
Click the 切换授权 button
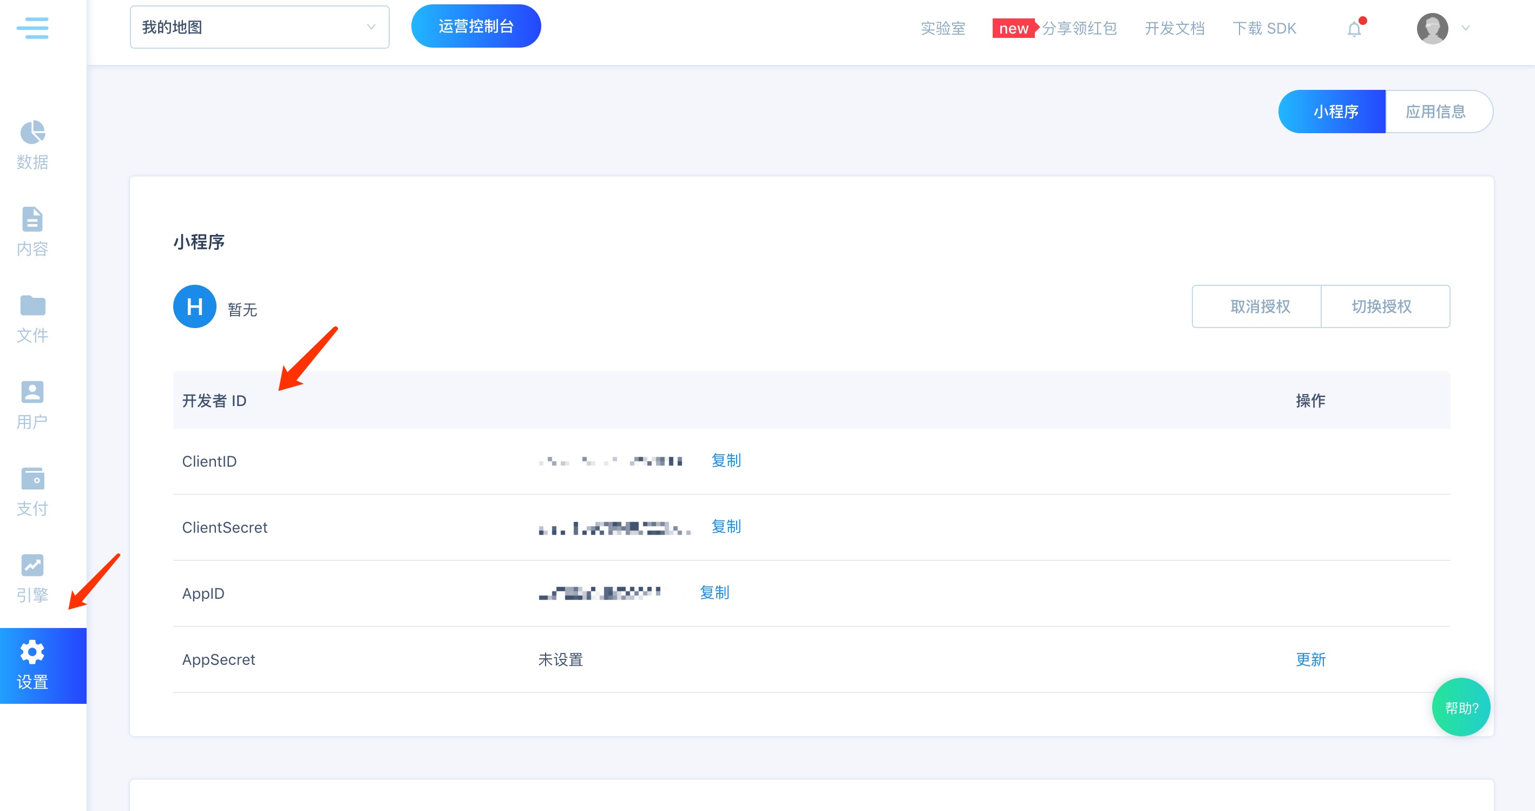tap(1381, 306)
